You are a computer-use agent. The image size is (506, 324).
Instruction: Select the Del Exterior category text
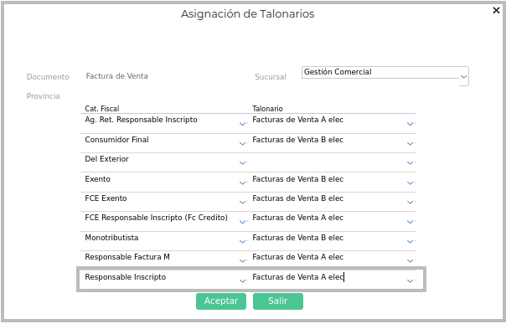pos(106,159)
